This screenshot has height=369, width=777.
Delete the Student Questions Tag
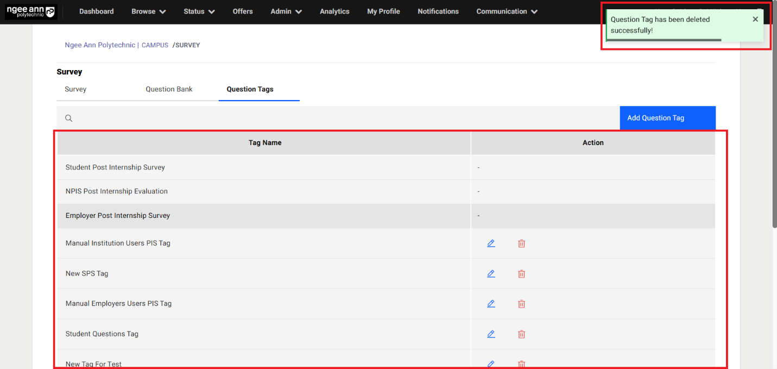[x=521, y=334]
